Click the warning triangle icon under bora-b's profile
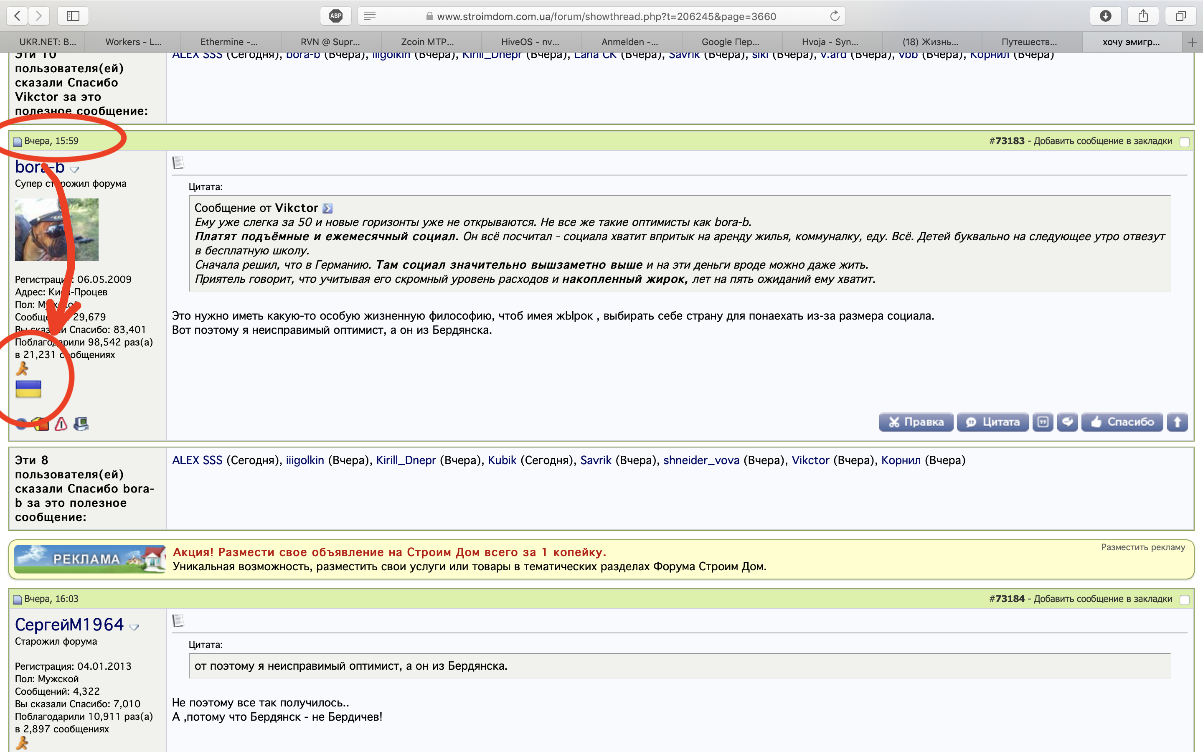The height and width of the screenshot is (752, 1203). click(61, 424)
